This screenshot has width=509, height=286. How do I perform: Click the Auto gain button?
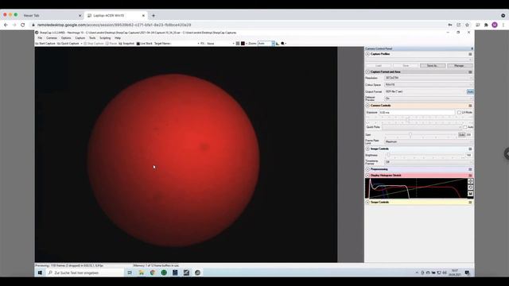[x=461, y=134]
